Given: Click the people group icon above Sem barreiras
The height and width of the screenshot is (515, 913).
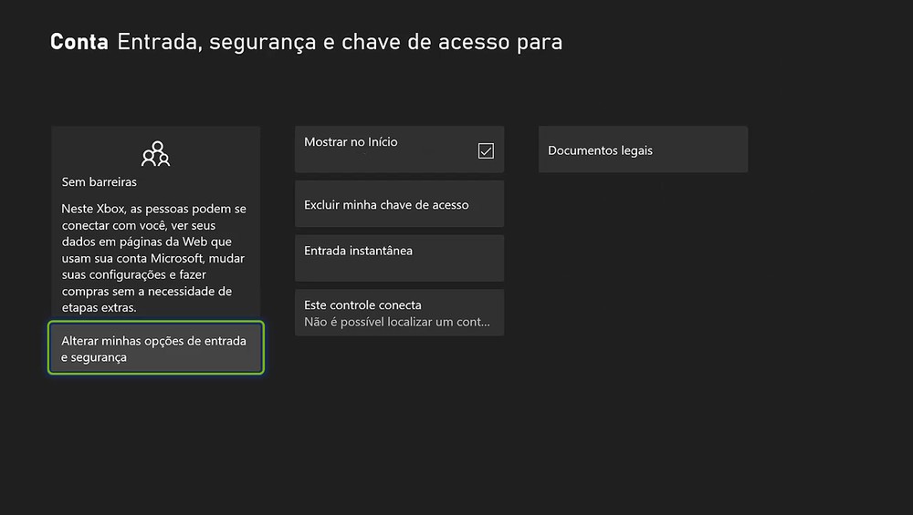Looking at the screenshot, I should click(x=156, y=154).
